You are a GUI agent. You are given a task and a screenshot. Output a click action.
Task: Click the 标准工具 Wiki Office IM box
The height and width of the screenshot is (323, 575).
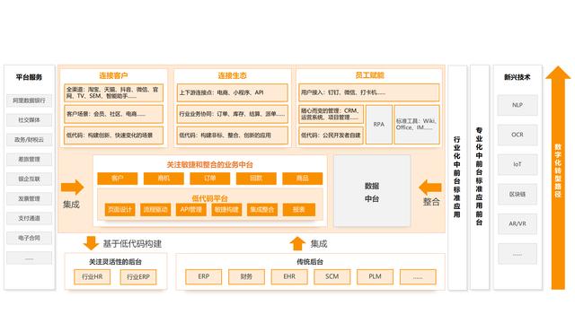(x=417, y=125)
